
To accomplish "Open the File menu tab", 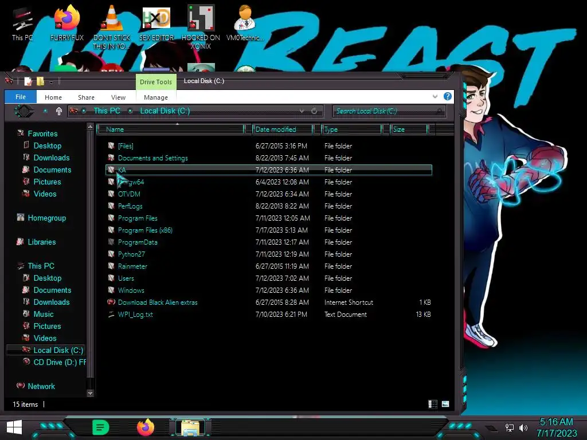I will coord(21,97).
